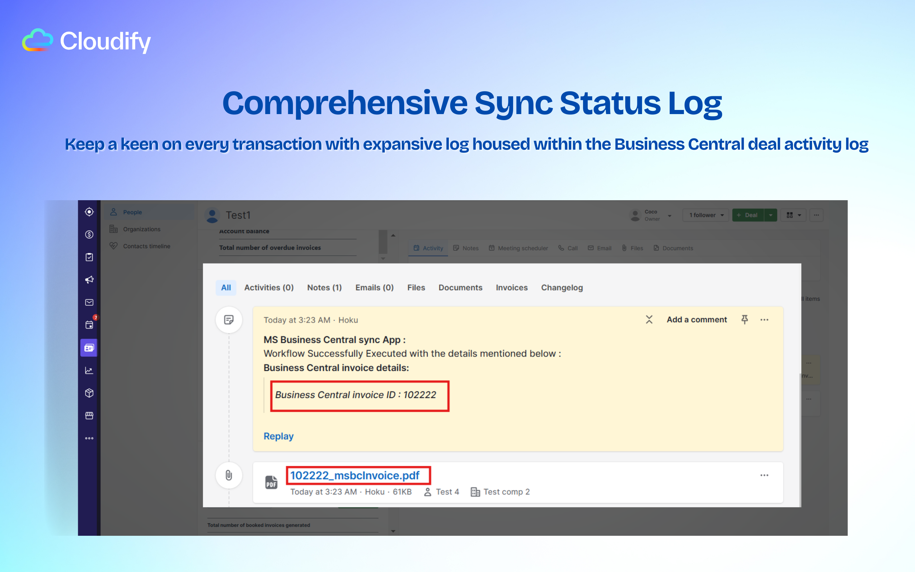Pin the MS Business Central note
Screen dimensions: 915x572
(744, 320)
